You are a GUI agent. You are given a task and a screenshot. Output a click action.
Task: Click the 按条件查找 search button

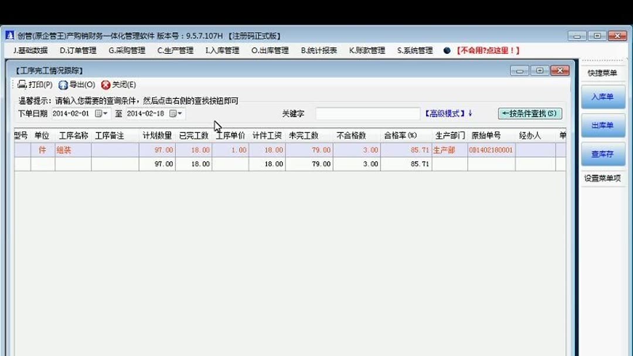(x=529, y=114)
